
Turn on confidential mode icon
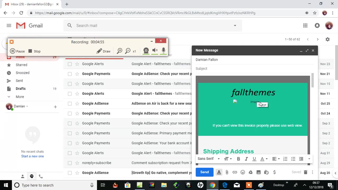point(266,172)
